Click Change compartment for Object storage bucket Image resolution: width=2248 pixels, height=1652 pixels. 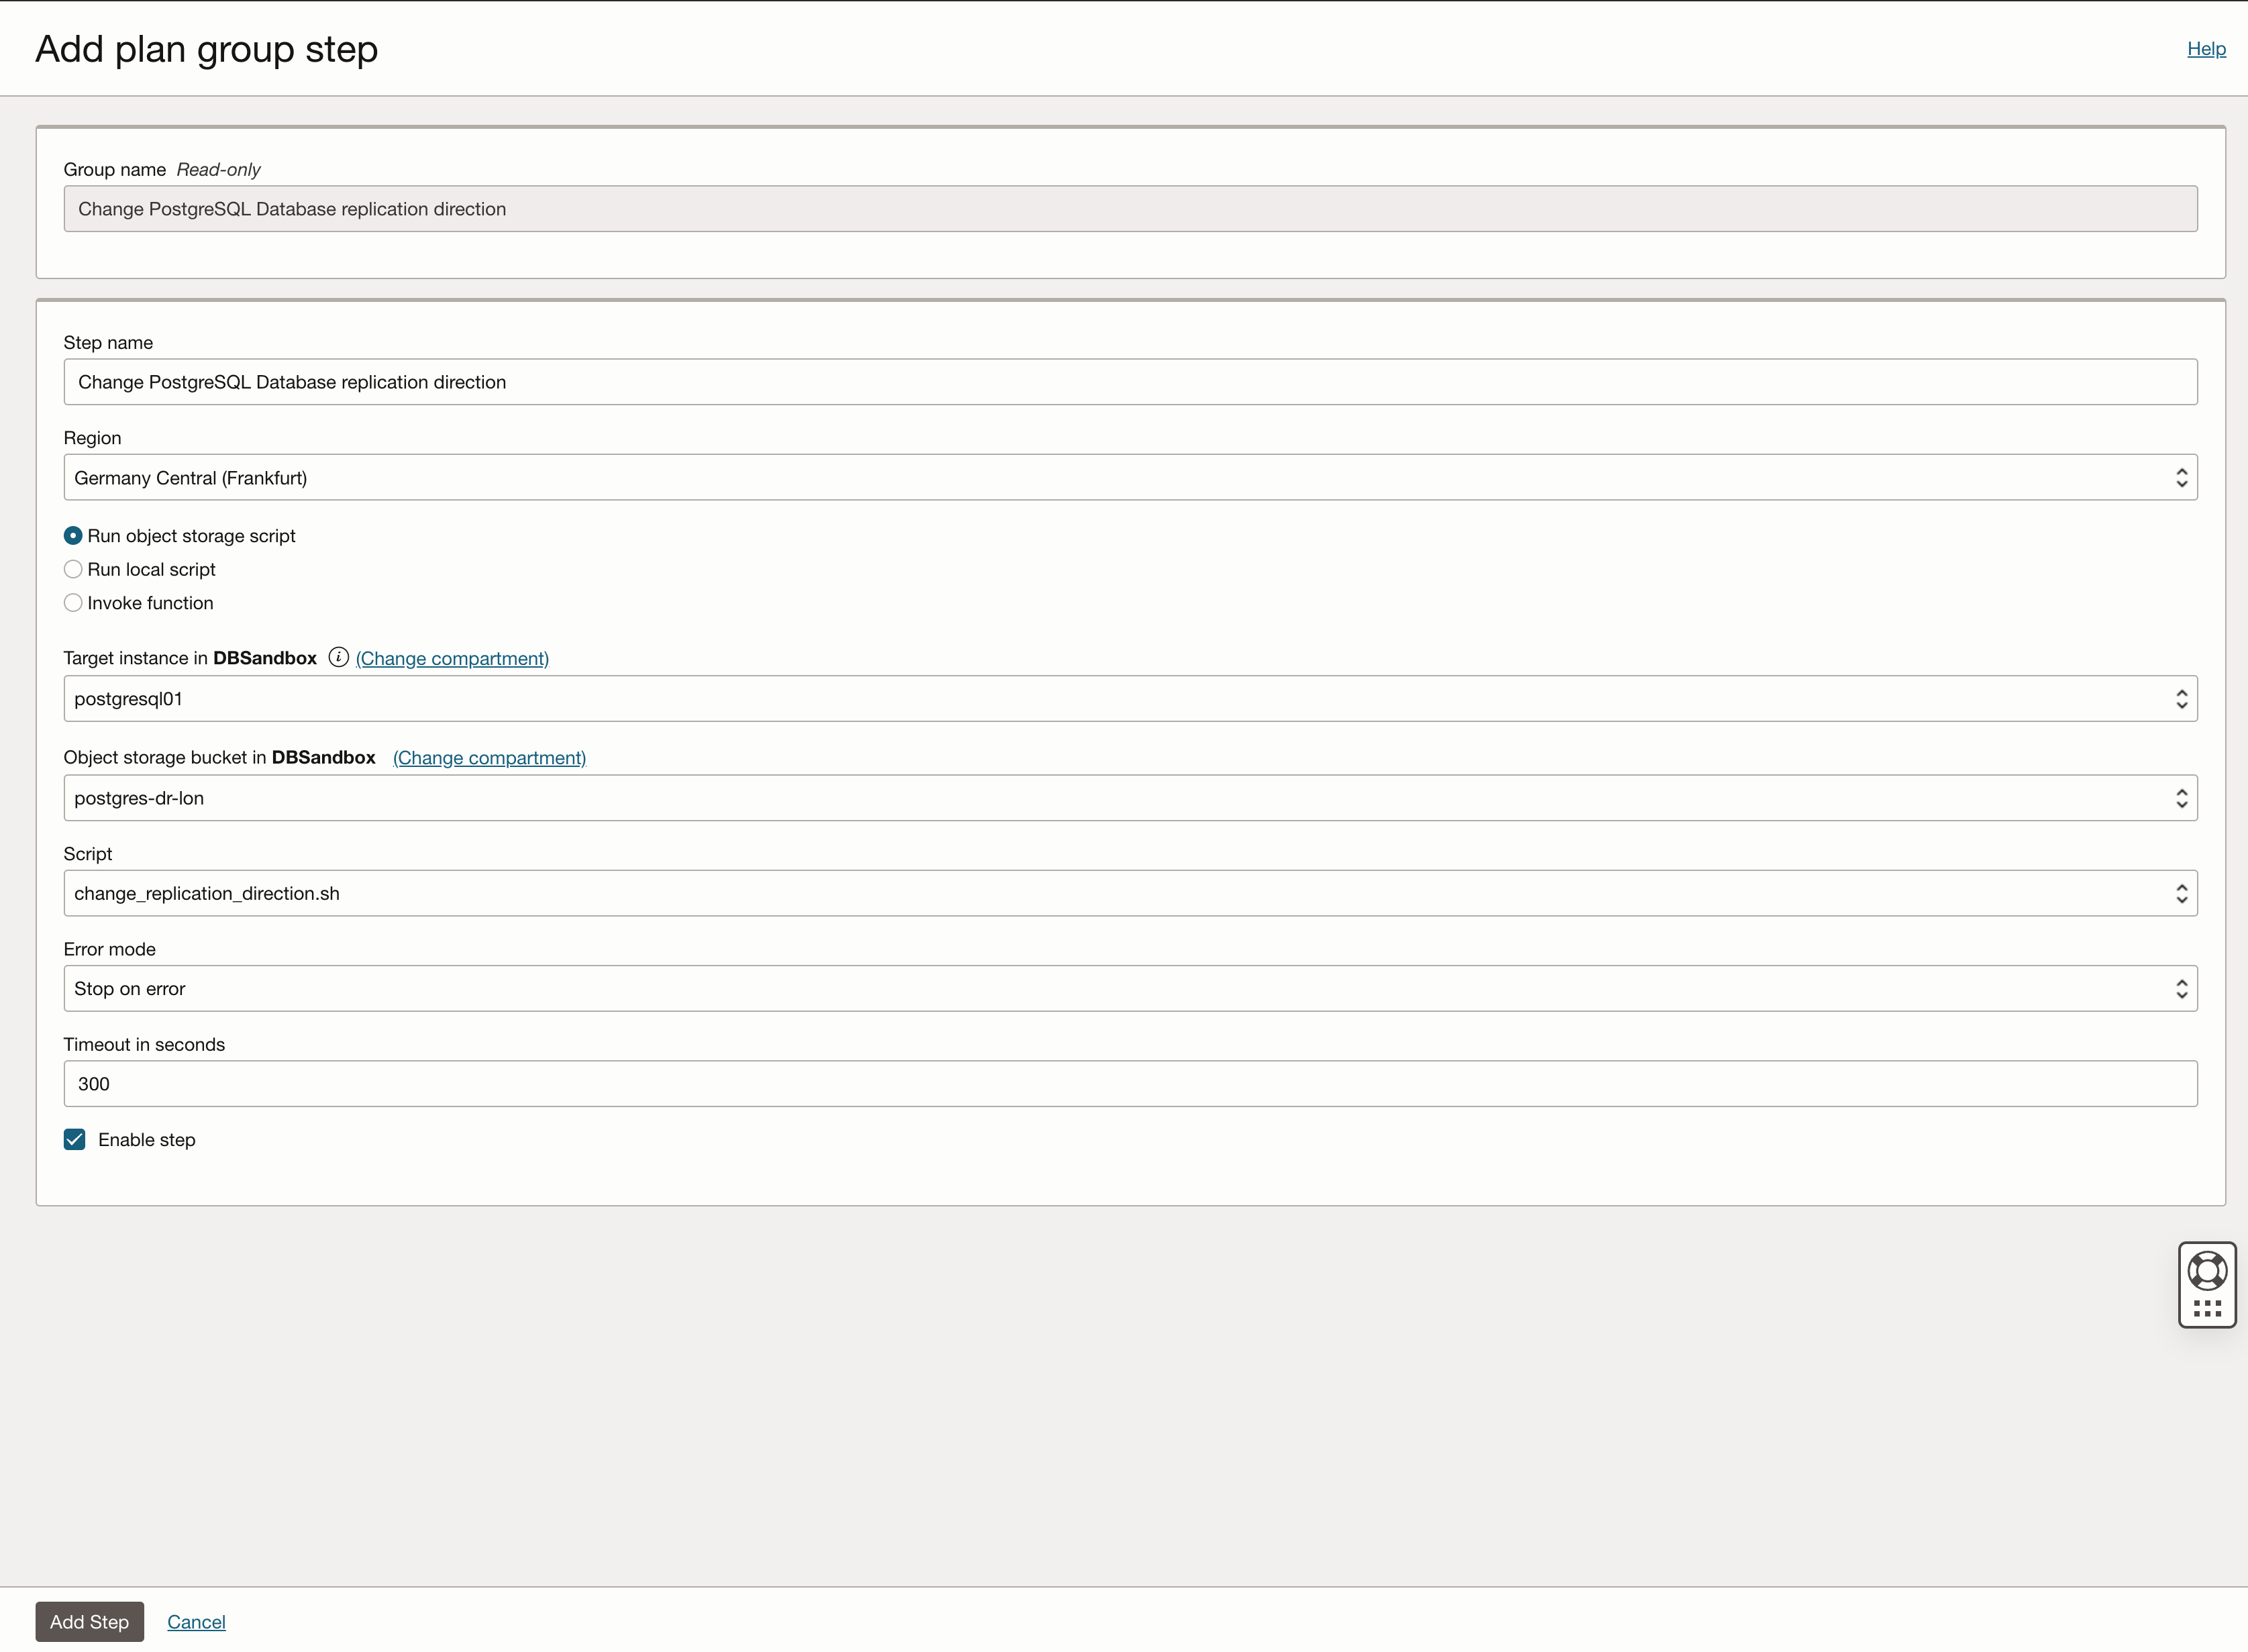[489, 758]
